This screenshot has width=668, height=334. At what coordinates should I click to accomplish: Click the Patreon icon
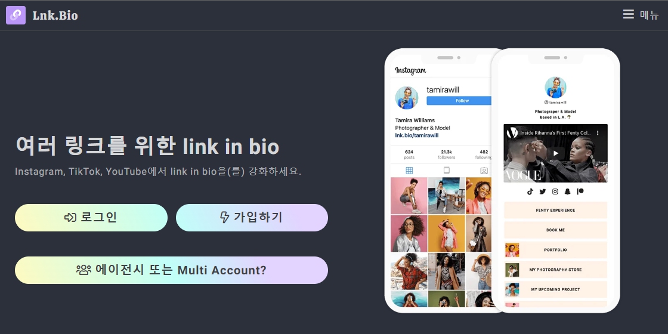pyautogui.click(x=580, y=191)
